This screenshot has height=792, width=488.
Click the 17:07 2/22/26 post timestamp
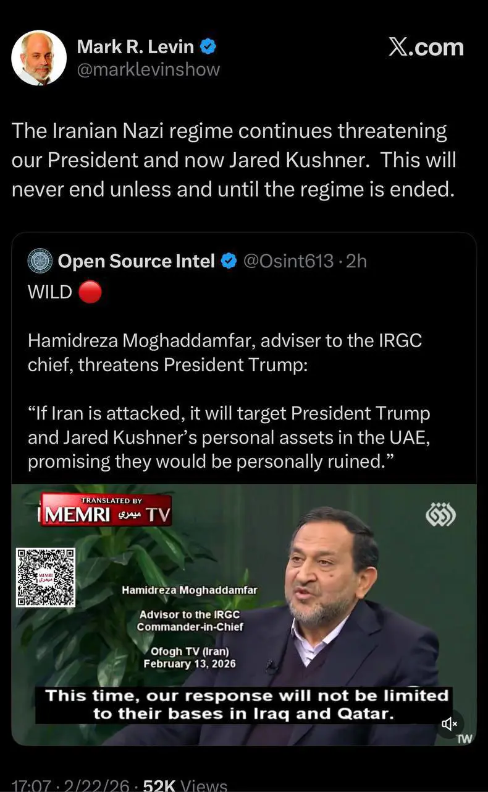70,785
